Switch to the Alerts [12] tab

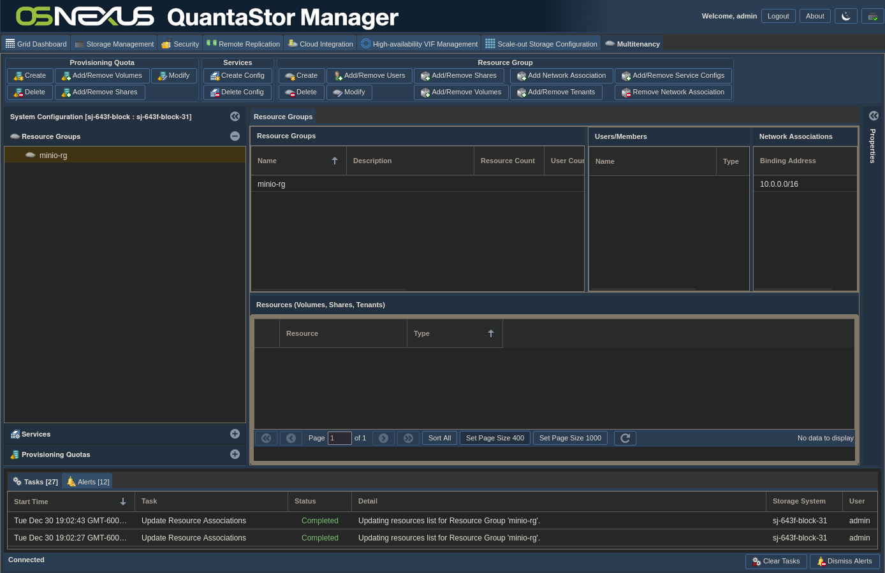(88, 482)
